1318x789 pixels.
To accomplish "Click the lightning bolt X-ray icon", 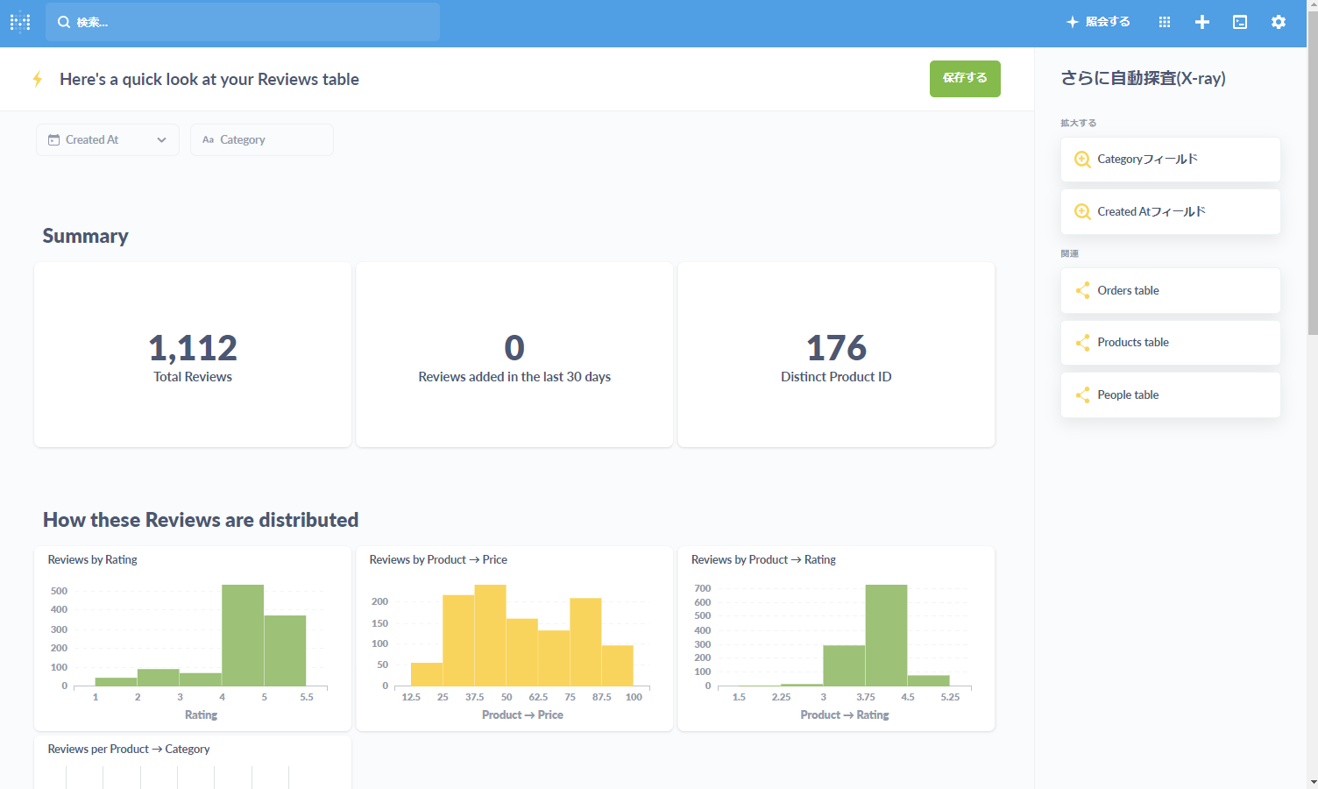I will point(37,80).
